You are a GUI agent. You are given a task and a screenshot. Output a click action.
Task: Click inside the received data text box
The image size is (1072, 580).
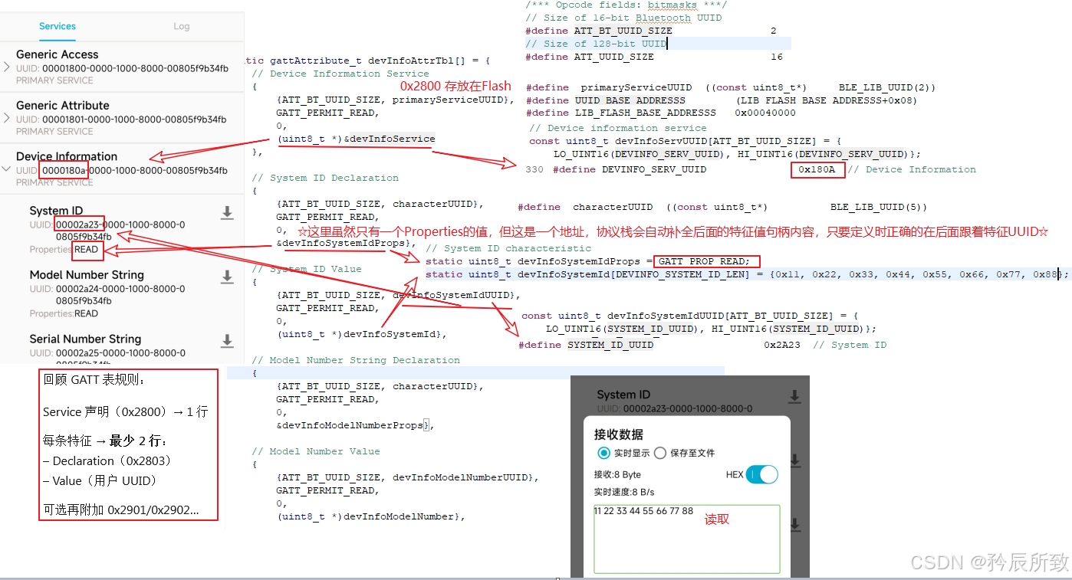686,539
